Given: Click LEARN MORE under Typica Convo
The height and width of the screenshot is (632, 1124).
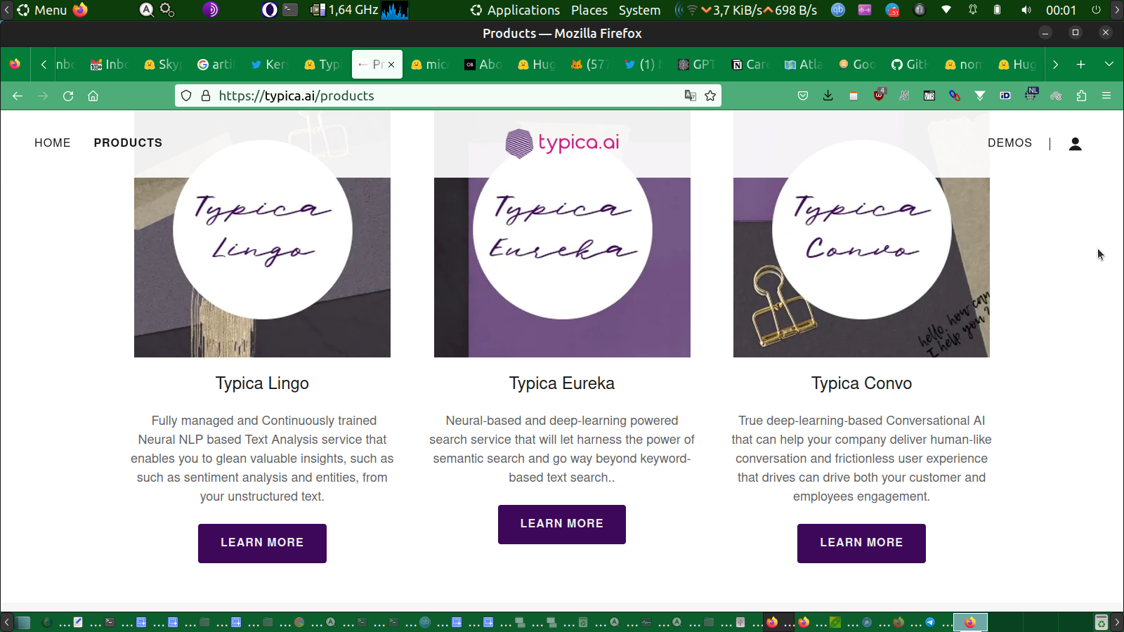Looking at the screenshot, I should (861, 544).
